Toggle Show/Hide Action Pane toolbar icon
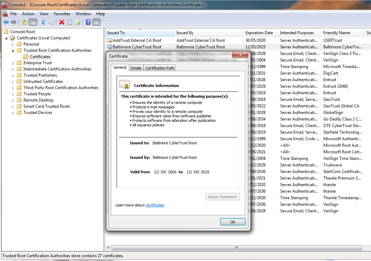371x261 pixels. (x=96, y=22)
